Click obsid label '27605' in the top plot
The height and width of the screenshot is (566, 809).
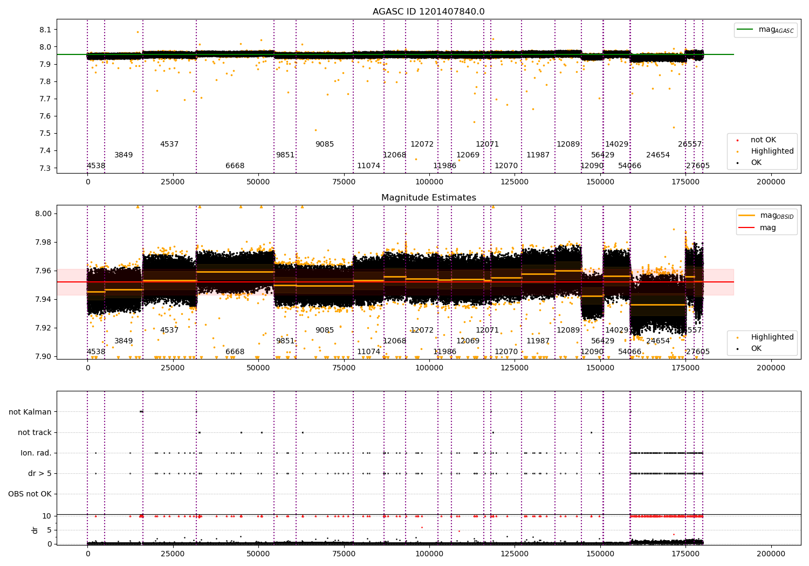pyautogui.click(x=698, y=166)
